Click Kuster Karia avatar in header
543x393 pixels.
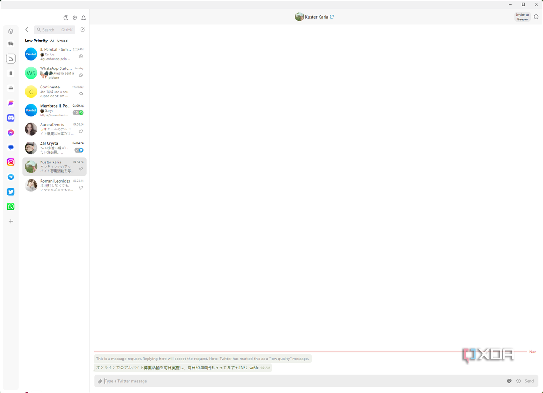[x=299, y=17]
